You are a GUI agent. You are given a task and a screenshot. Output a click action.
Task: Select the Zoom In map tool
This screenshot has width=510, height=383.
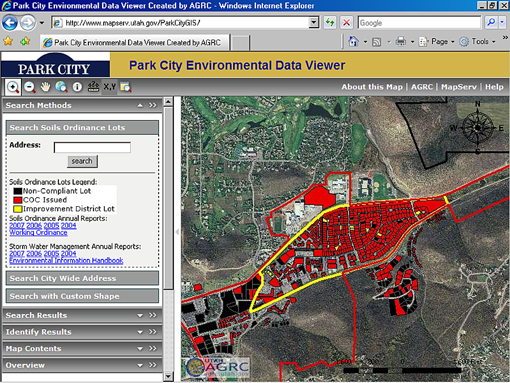[x=13, y=87]
